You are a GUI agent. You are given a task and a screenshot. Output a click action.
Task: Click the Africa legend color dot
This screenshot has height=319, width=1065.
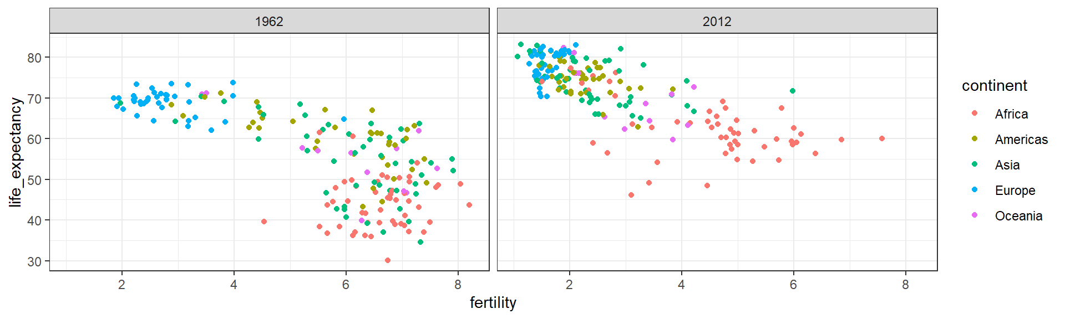(975, 114)
